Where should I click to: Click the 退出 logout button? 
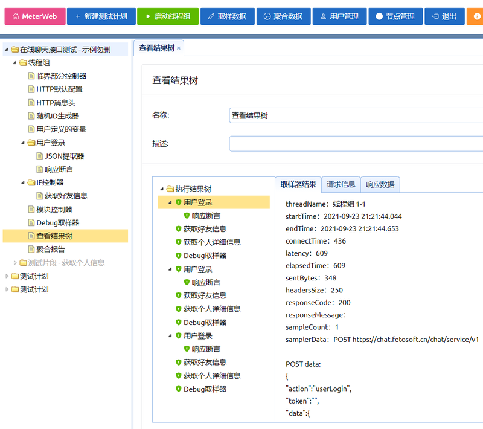[x=444, y=16]
